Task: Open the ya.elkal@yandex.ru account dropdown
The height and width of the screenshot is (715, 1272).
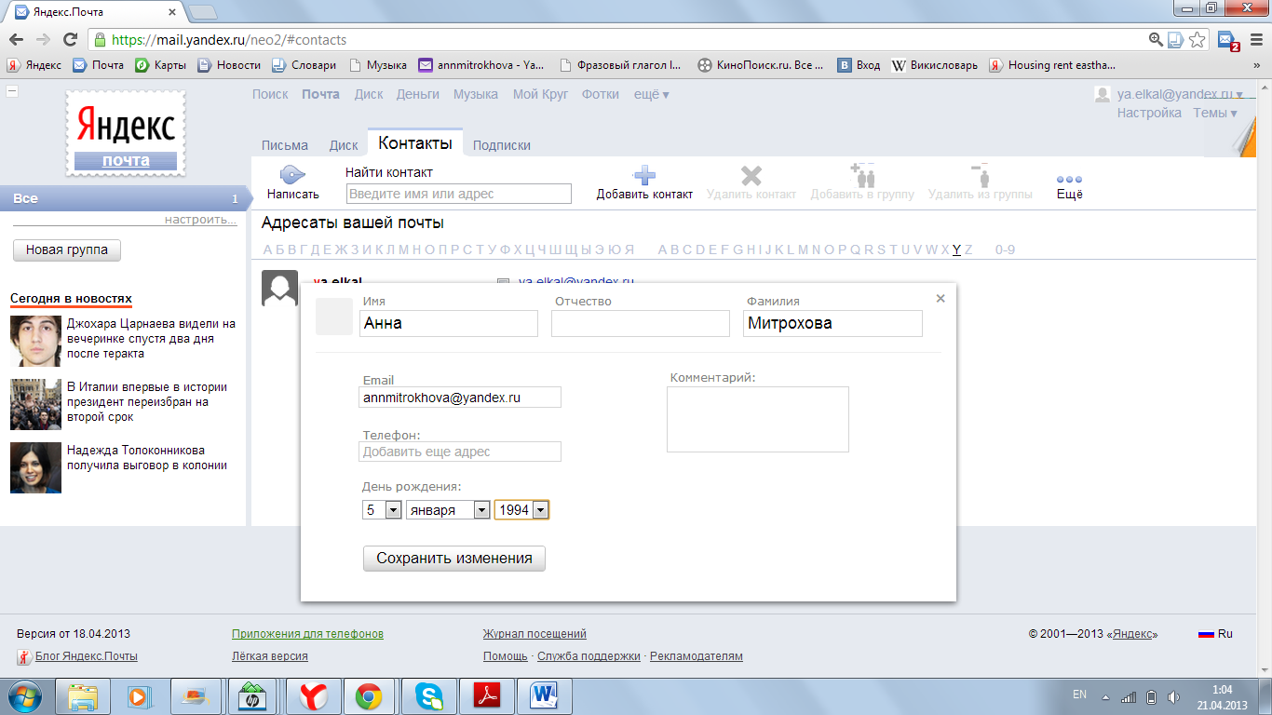Action: (x=1180, y=94)
